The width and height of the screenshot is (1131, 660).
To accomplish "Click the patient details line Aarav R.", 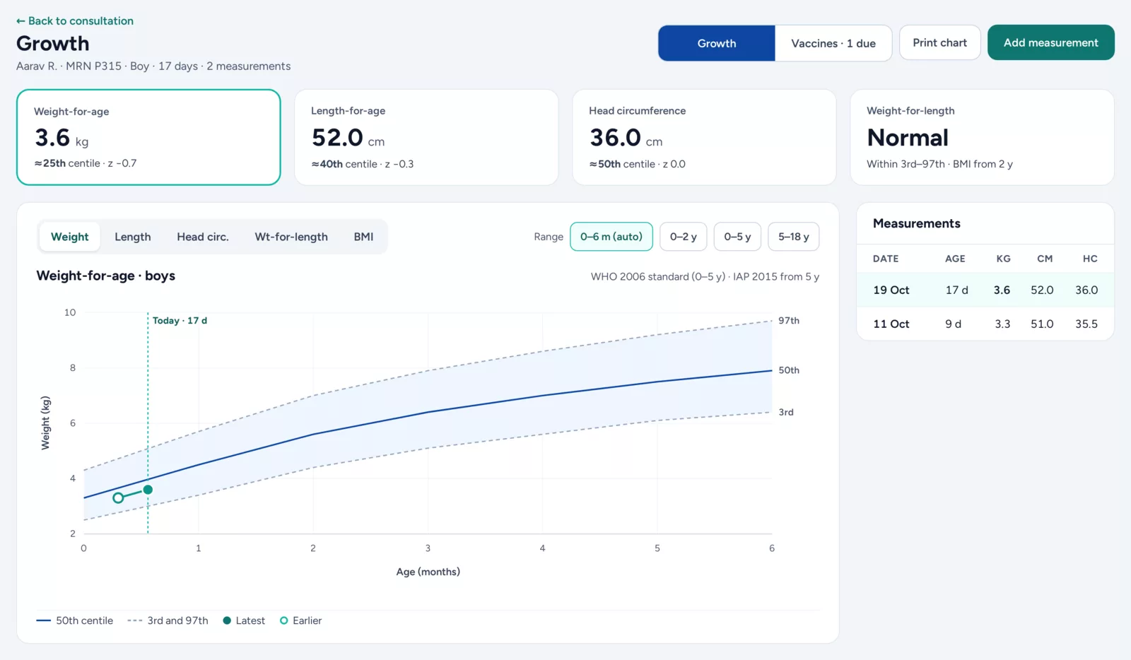I will pos(153,66).
